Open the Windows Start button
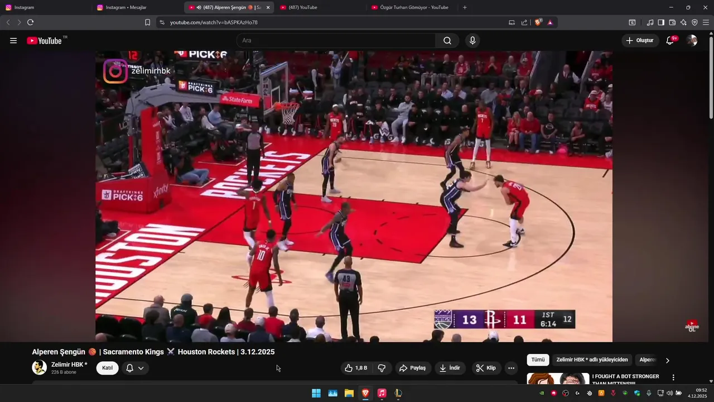Image resolution: width=714 pixels, height=402 pixels. [x=316, y=393]
